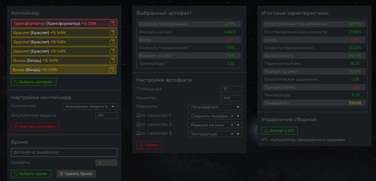Clear the Температура property with its × icon
Viewport: 376px width, 181px height.
coord(232,134)
